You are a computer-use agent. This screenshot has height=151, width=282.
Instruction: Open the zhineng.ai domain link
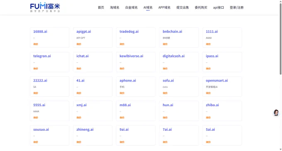85,129
